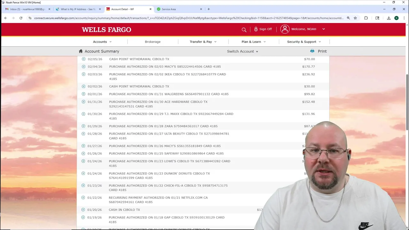The height and width of the screenshot is (230, 409).
Task: Expand the 01/24/26 Lowe's transaction
Action: (83, 161)
